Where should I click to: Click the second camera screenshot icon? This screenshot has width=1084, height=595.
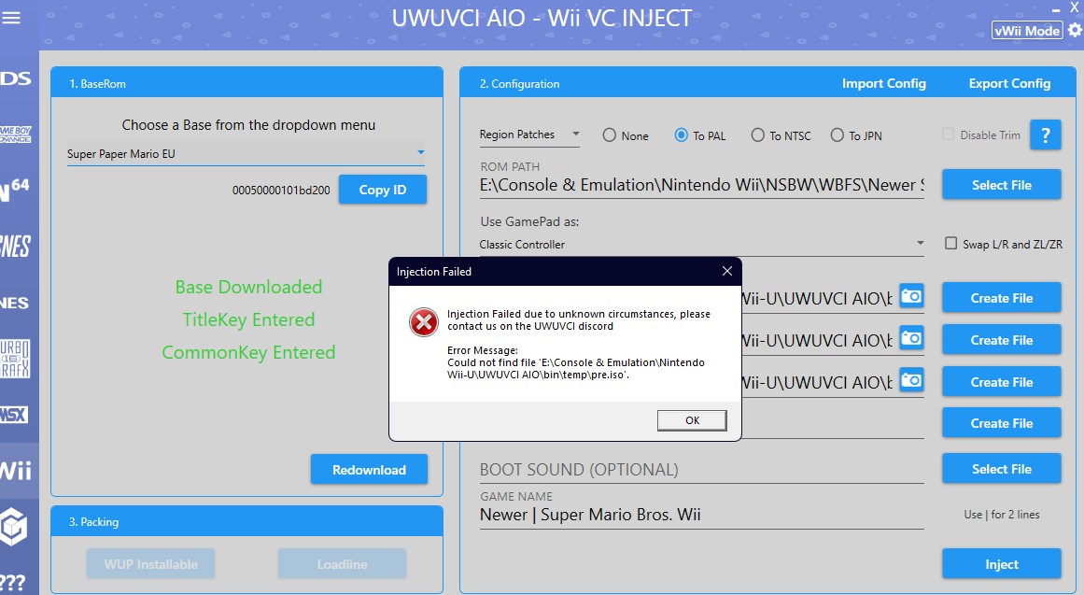tap(911, 338)
